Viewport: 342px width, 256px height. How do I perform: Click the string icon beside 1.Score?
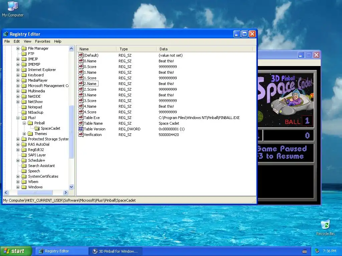[x=81, y=78]
